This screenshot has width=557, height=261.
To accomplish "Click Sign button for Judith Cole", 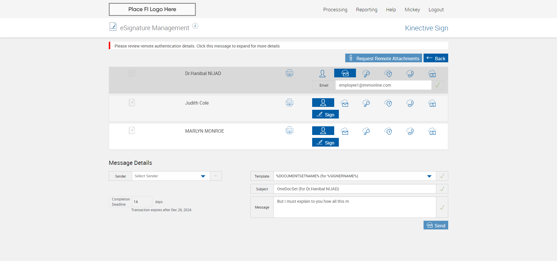I will [x=325, y=114].
